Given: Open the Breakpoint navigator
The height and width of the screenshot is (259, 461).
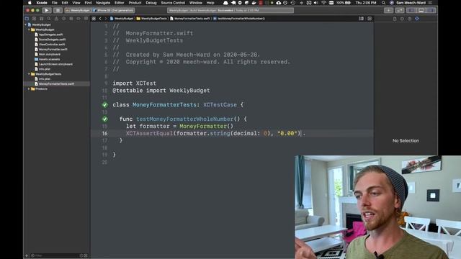Looking at the screenshot, I should pyautogui.click(x=79, y=19).
